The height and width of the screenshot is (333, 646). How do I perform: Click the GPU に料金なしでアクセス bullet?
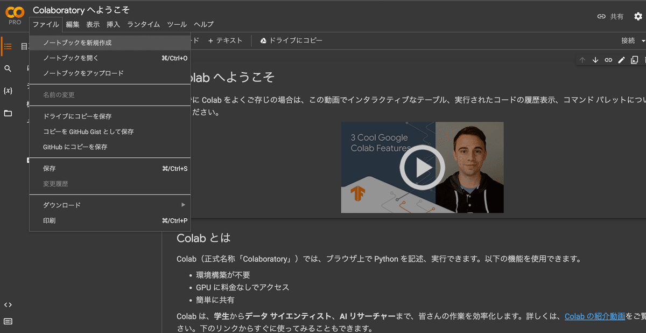click(x=243, y=287)
